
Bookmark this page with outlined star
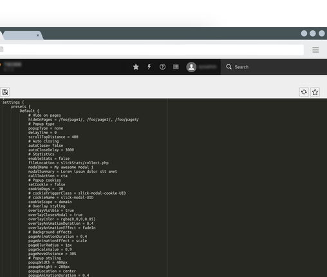[315, 92]
